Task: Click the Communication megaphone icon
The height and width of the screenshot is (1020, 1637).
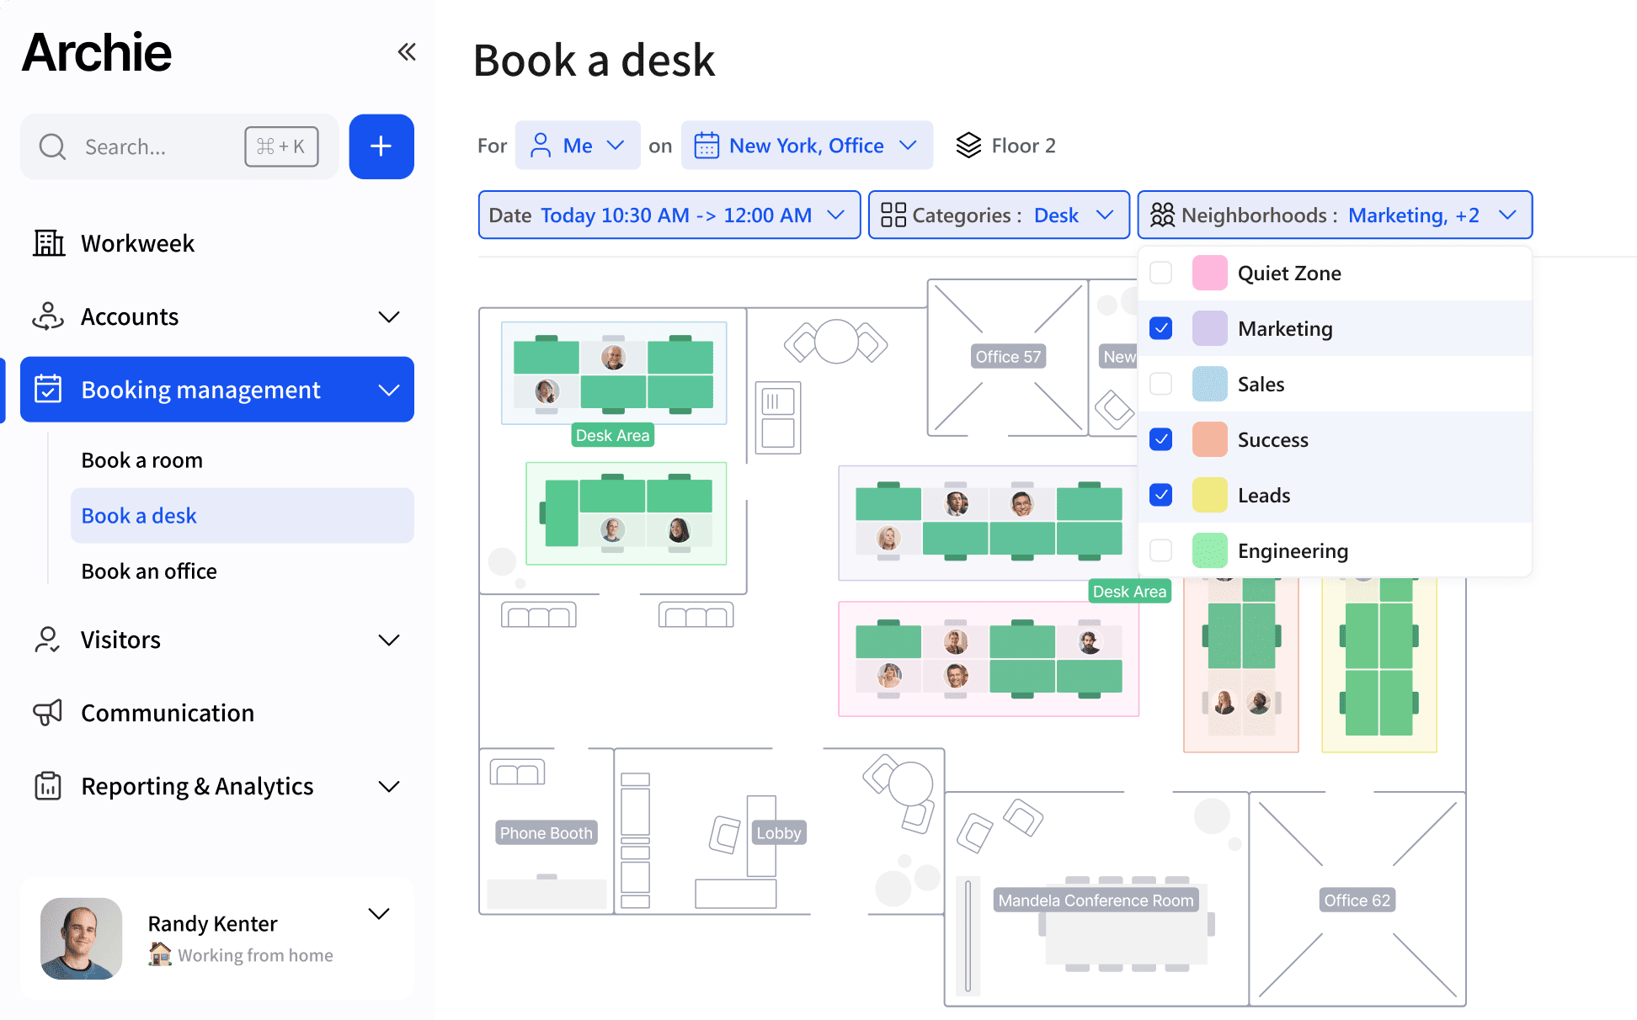Action: (x=48, y=712)
